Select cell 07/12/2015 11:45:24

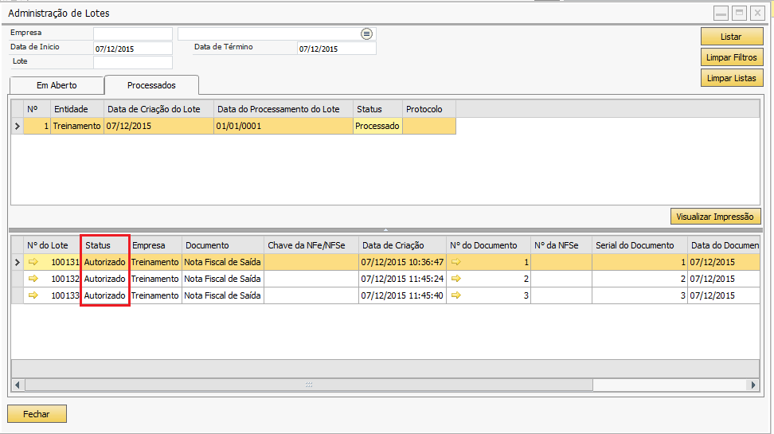click(x=402, y=279)
